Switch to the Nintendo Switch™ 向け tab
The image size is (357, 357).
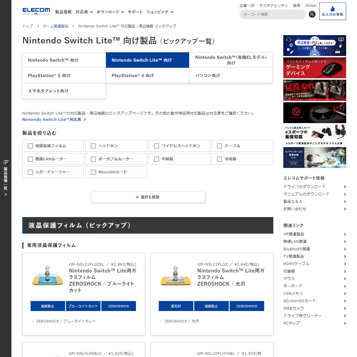64,60
